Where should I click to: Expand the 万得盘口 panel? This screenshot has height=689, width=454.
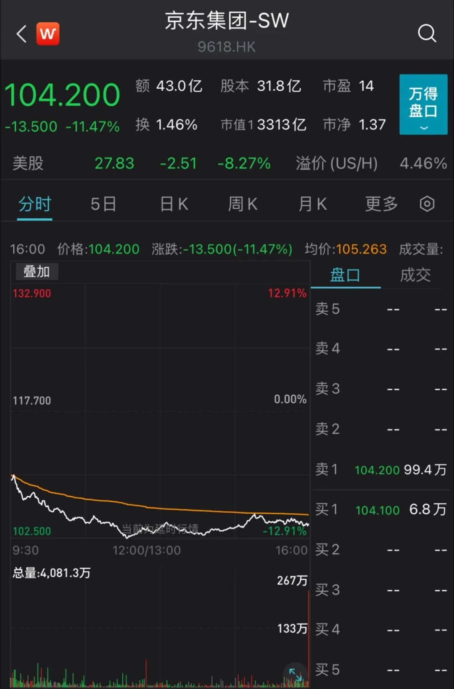click(x=423, y=104)
